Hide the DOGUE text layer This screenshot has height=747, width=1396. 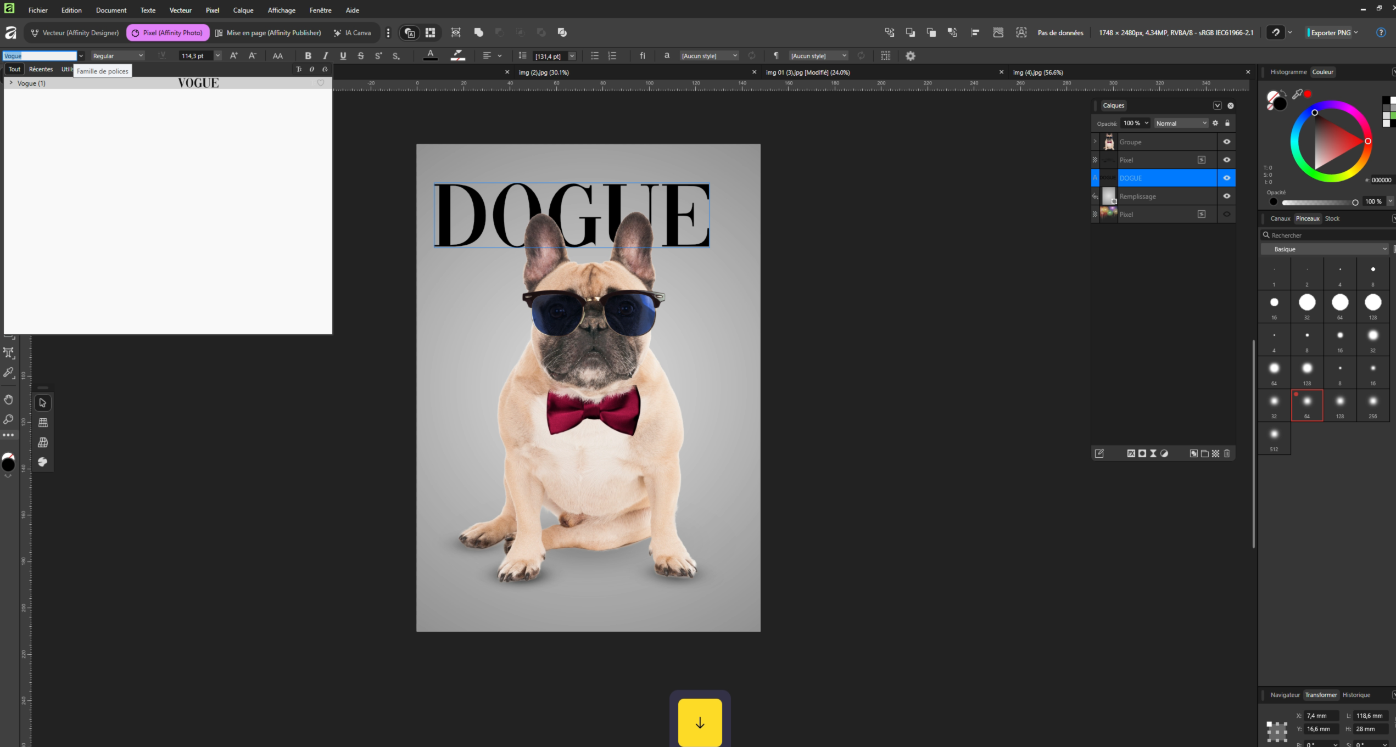[x=1226, y=178]
